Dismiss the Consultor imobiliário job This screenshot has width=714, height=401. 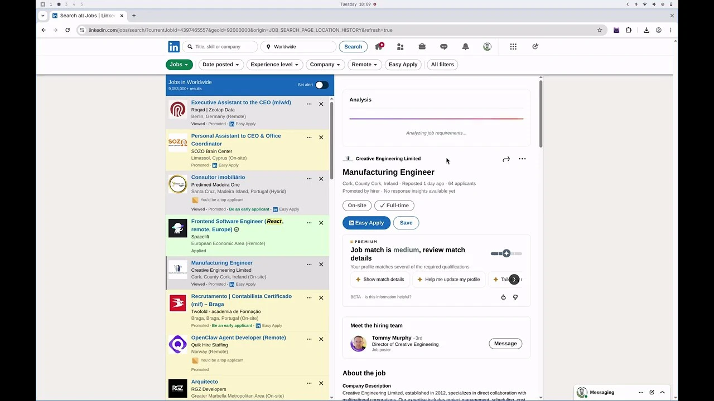[321, 179]
